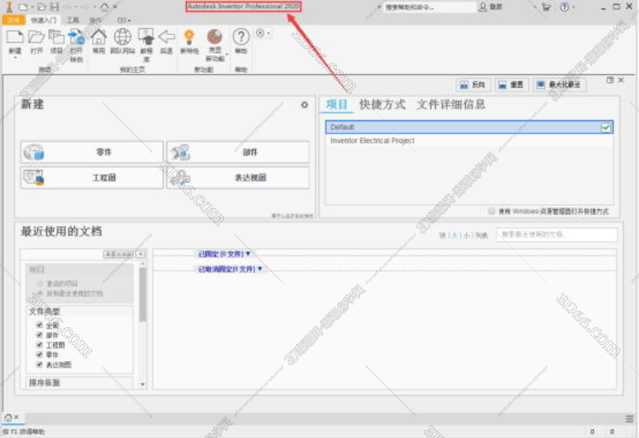Screen dimensions: 639x438
Task: Select the All Recent Documents radio button
Action: click(40, 293)
